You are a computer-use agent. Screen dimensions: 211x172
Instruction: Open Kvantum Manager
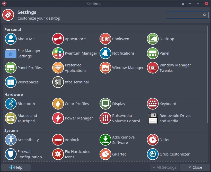click(x=58, y=53)
